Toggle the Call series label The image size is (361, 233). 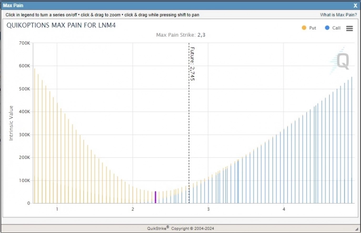(x=336, y=28)
